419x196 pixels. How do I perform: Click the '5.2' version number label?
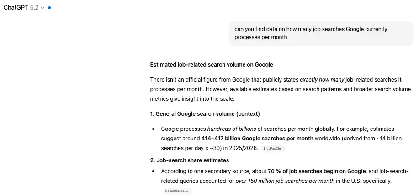coord(34,8)
